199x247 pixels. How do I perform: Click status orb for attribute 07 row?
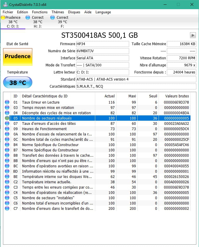pos(7,123)
